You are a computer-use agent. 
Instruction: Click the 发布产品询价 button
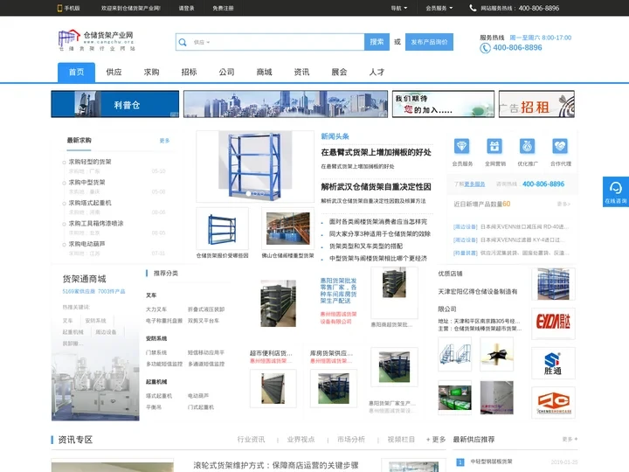[429, 42]
